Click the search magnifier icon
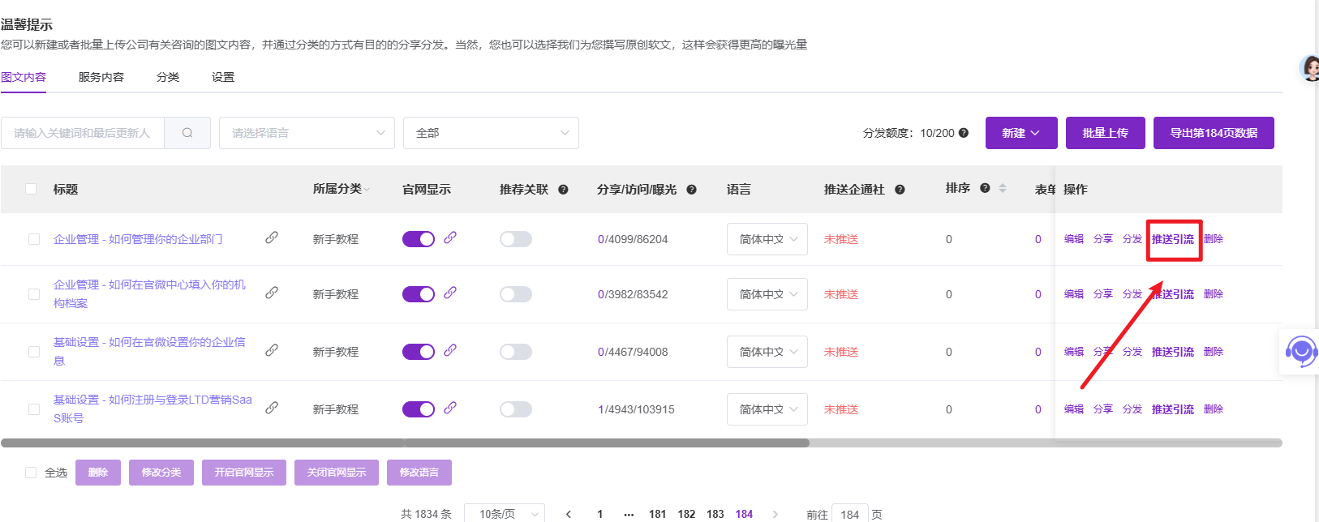The image size is (1319, 522). [x=187, y=133]
